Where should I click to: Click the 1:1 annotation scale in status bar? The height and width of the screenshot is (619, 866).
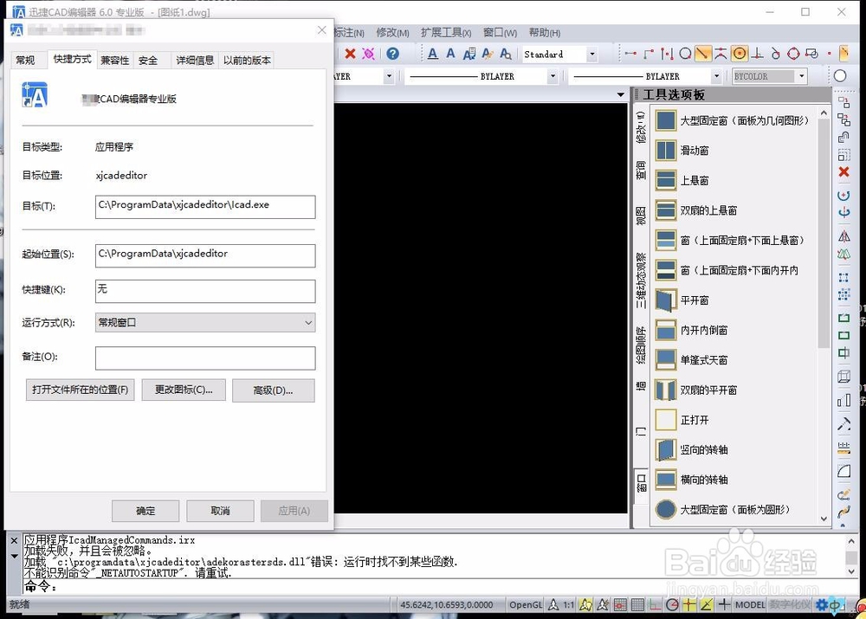[568, 604]
